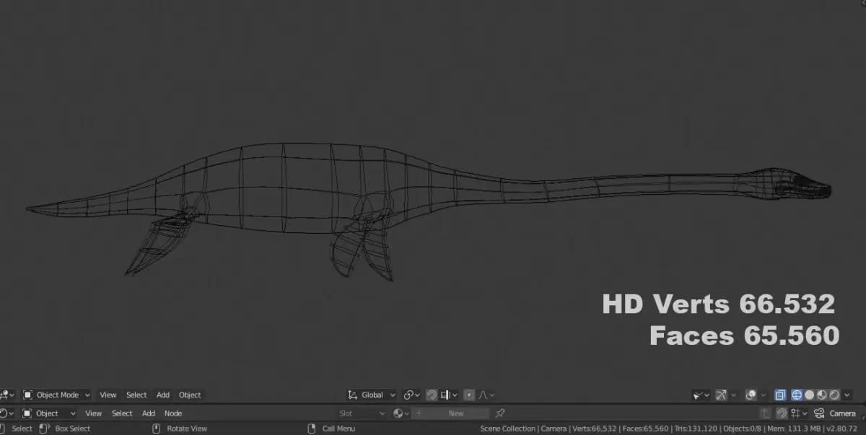Open the material Slot dropdown
The image size is (866, 435).
pos(362,413)
